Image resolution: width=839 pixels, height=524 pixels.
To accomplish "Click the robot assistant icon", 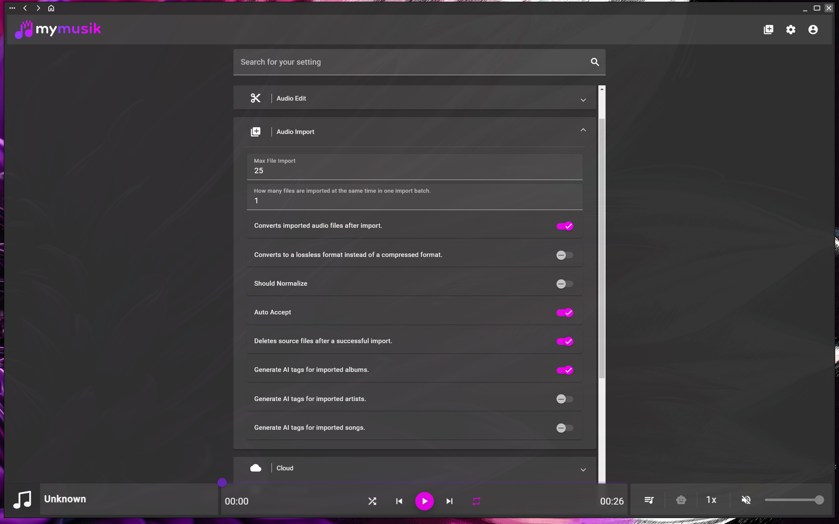I will point(681,500).
